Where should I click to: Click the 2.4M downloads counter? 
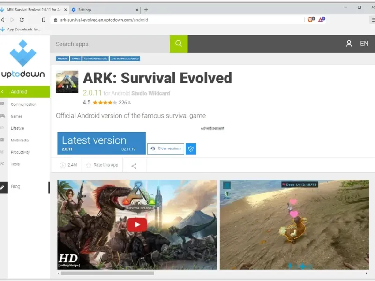coord(68,165)
